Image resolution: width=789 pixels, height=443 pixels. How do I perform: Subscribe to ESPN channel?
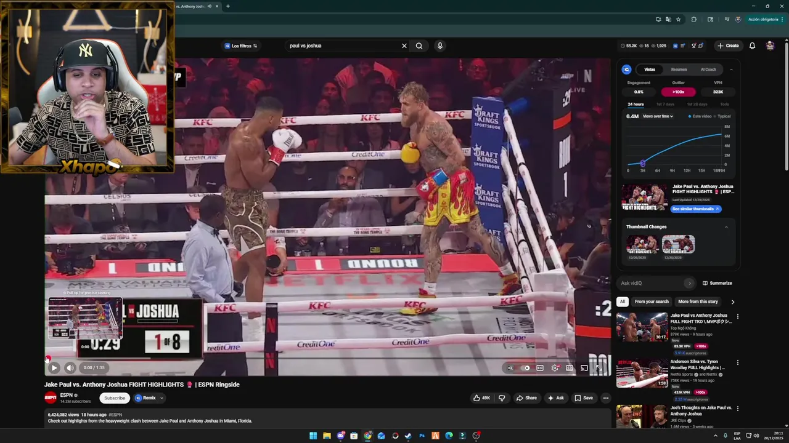coord(115,398)
